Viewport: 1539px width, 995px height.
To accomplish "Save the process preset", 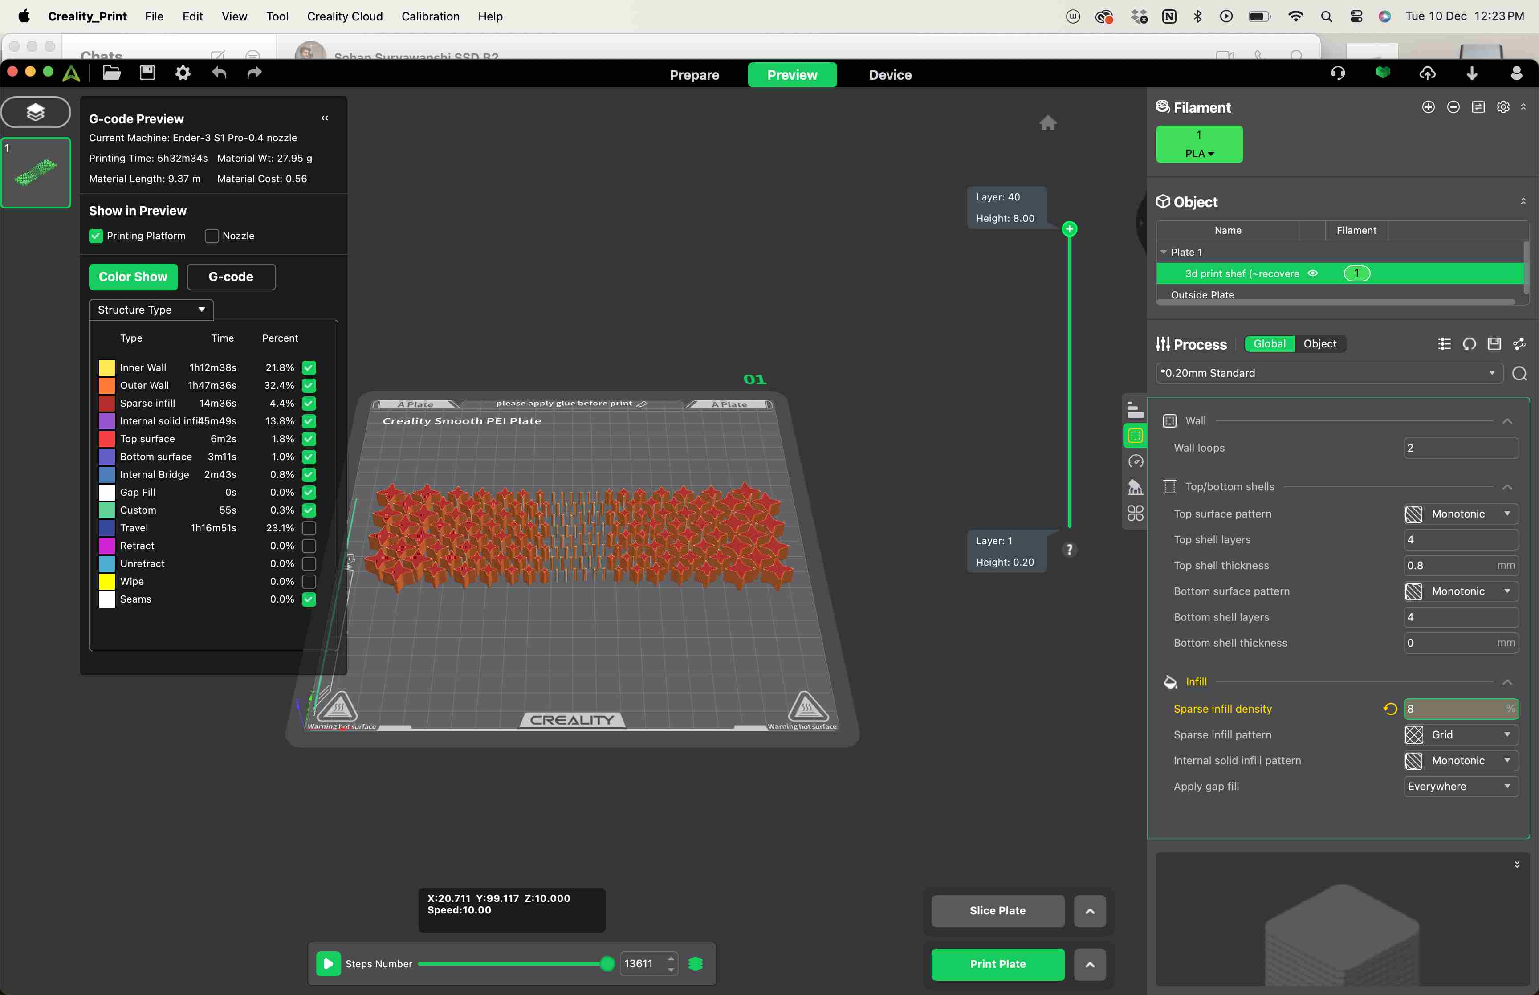I will click(1494, 344).
